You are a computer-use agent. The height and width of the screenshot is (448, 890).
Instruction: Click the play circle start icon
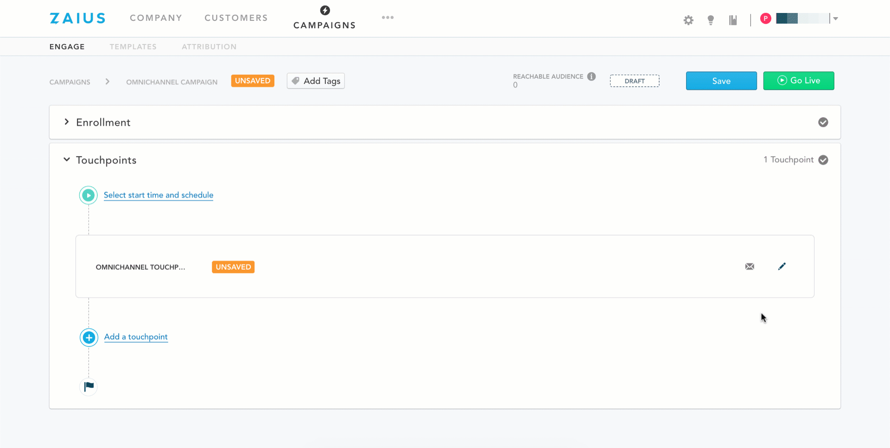coord(88,196)
